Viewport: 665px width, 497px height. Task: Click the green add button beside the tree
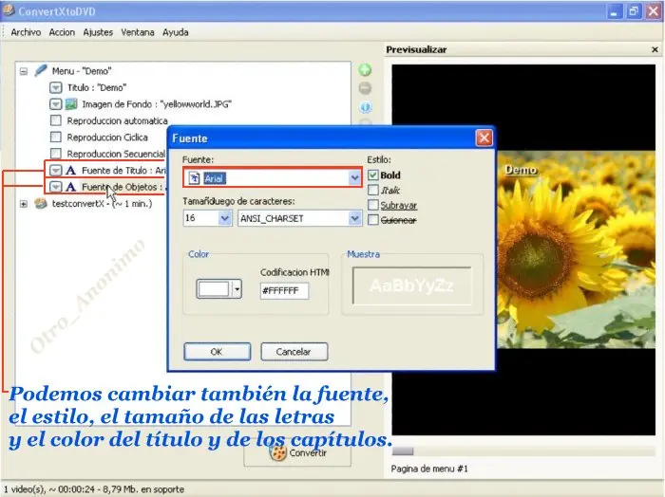(365, 70)
